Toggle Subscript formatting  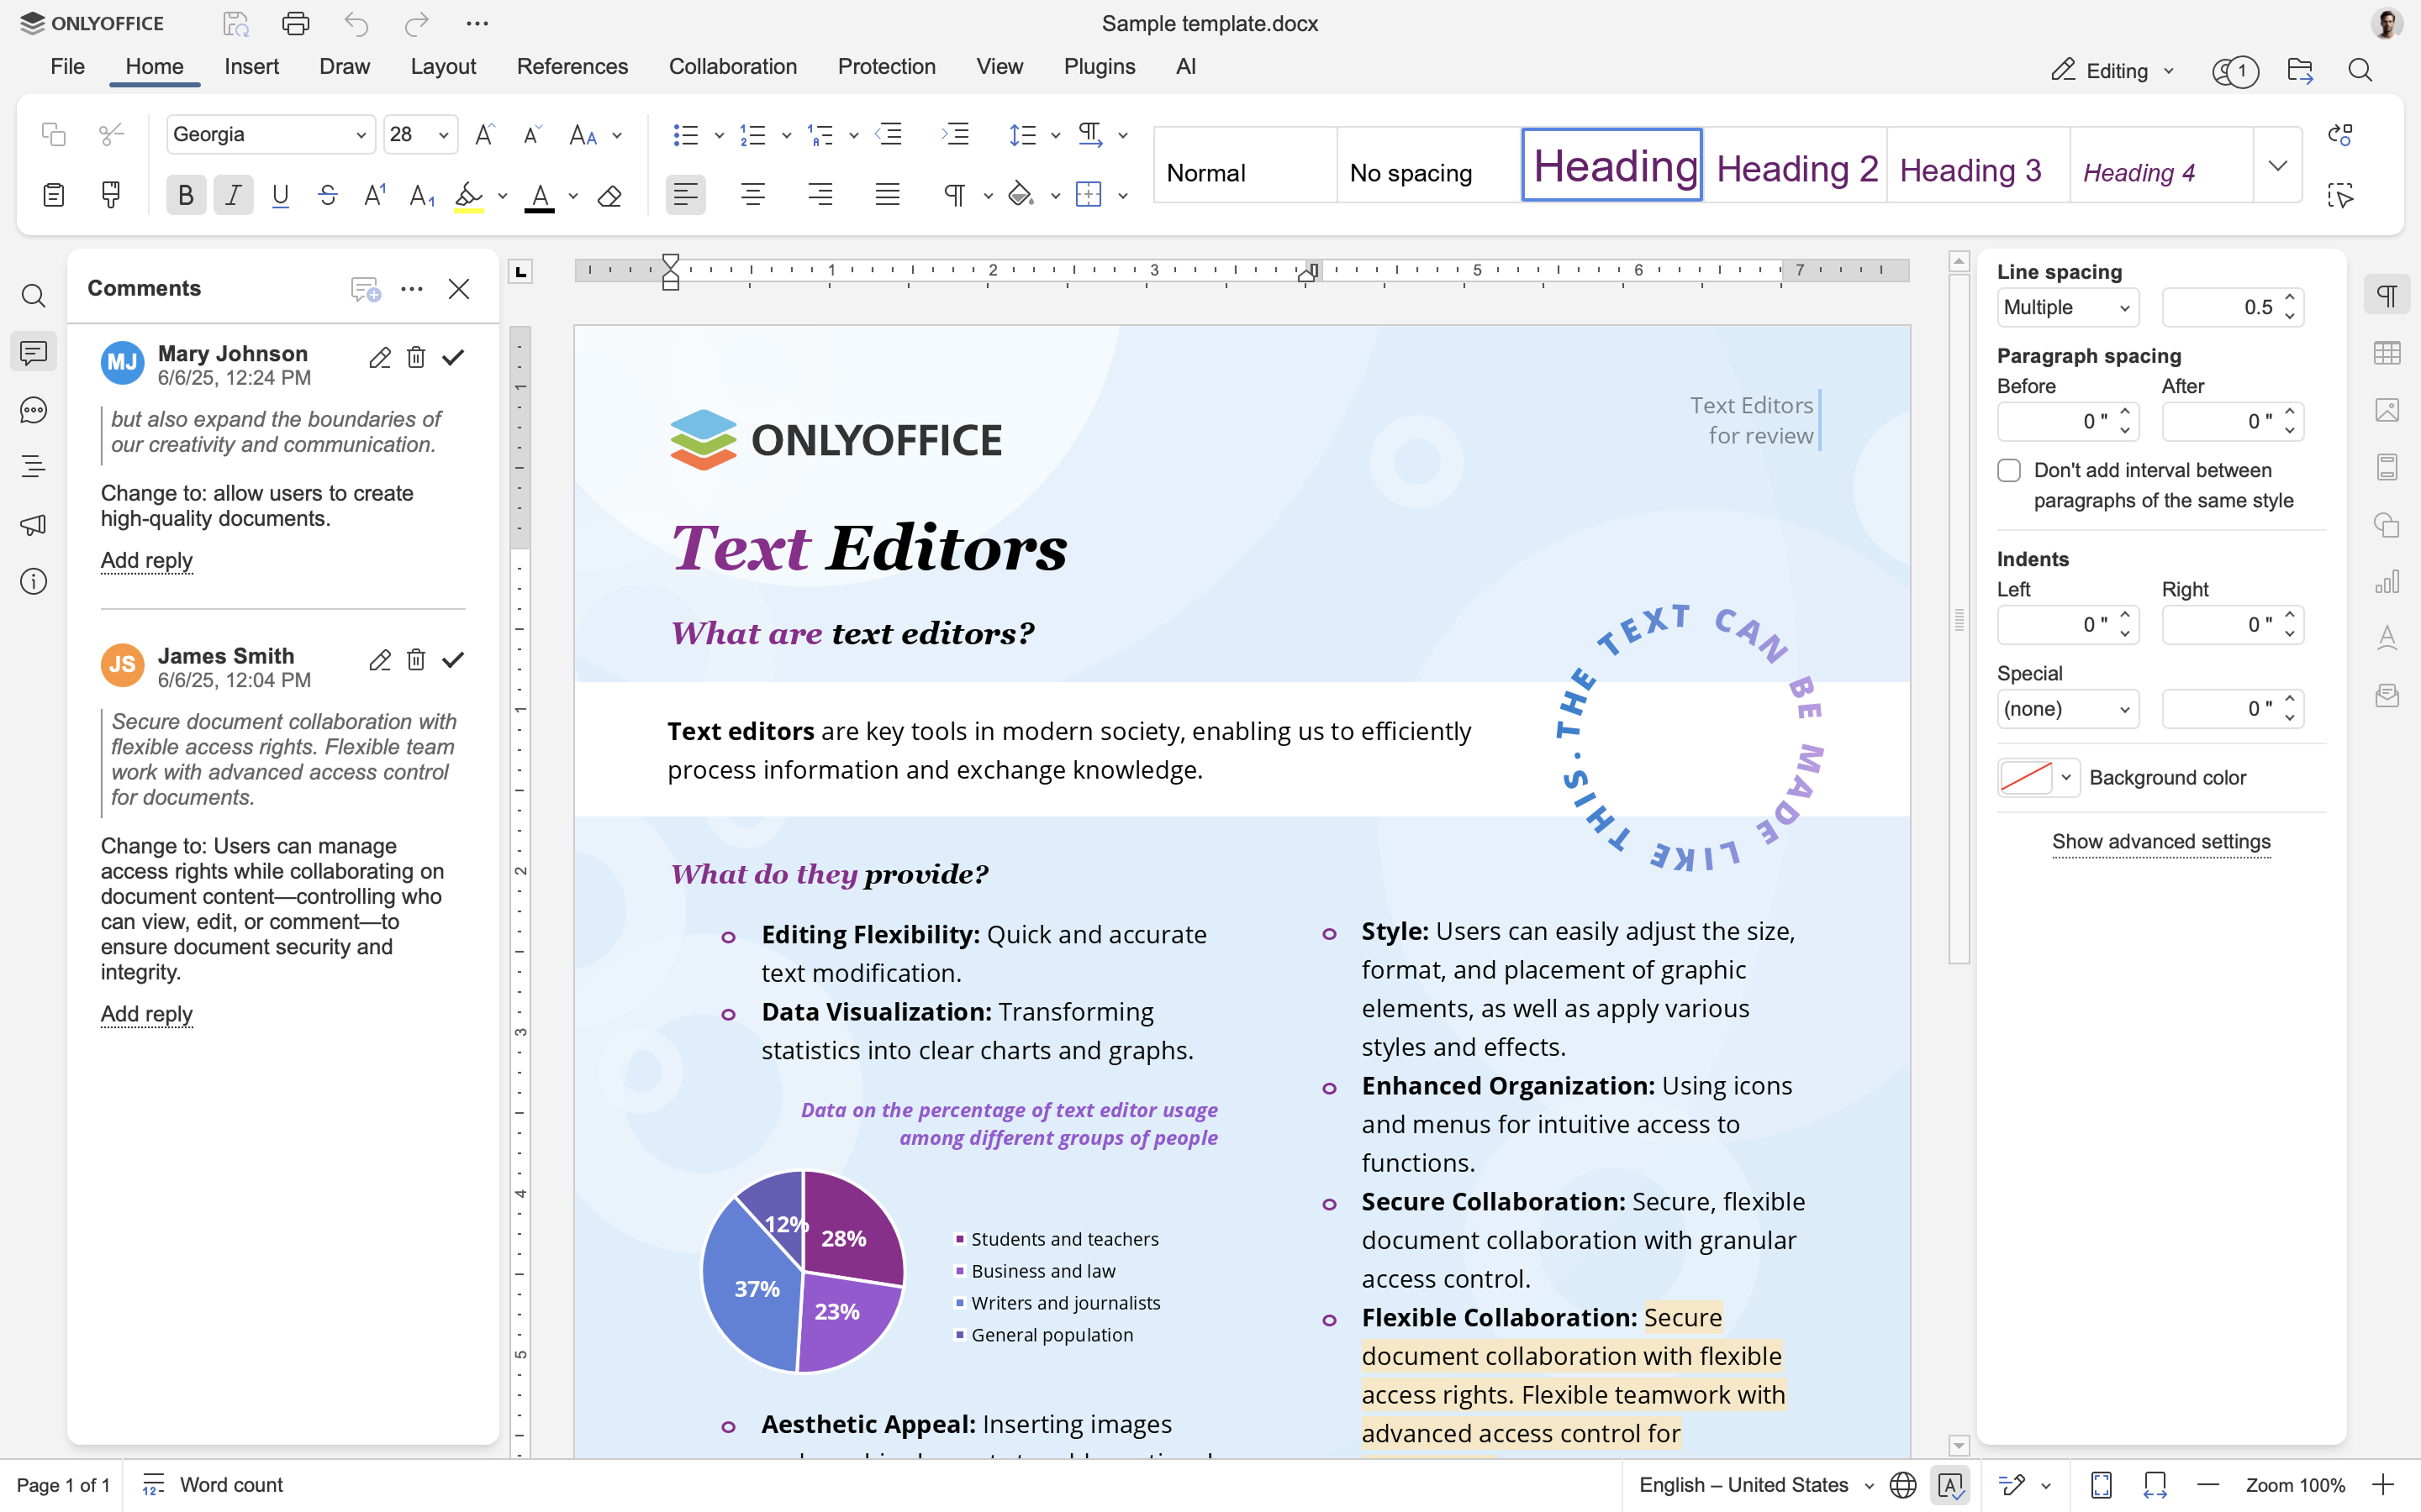[422, 195]
